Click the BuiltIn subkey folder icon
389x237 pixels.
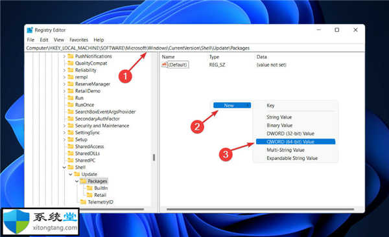(x=89, y=188)
